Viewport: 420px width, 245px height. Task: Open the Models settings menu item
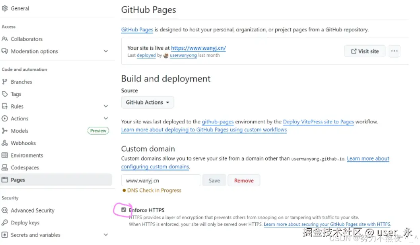[19, 131]
